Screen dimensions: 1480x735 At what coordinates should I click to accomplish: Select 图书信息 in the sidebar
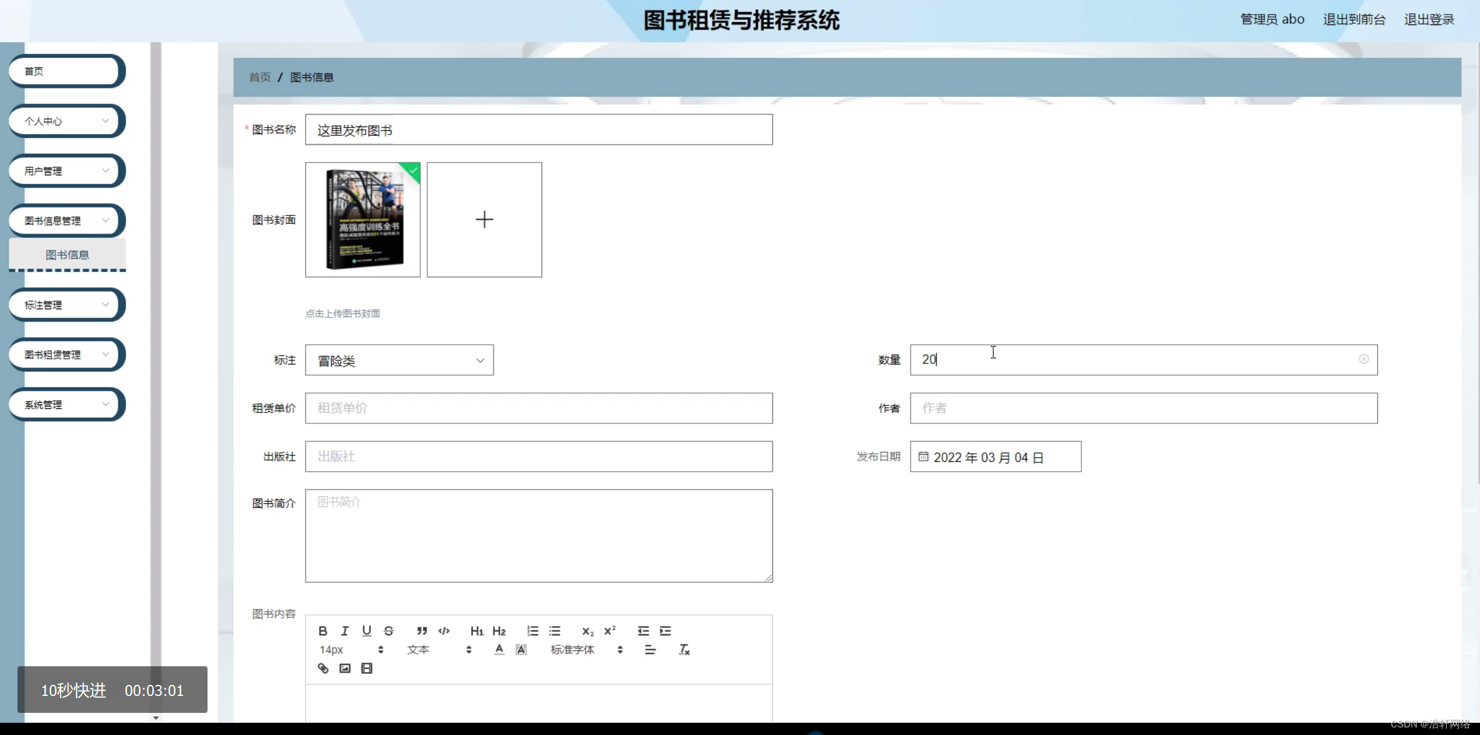click(67, 255)
